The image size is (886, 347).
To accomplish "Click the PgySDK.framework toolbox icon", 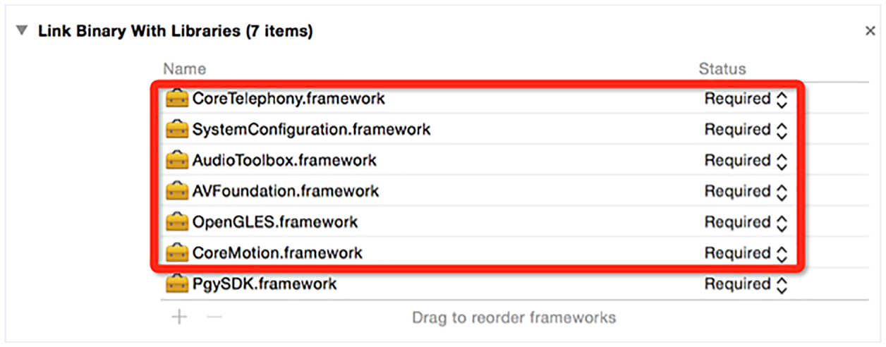I will coord(177,284).
